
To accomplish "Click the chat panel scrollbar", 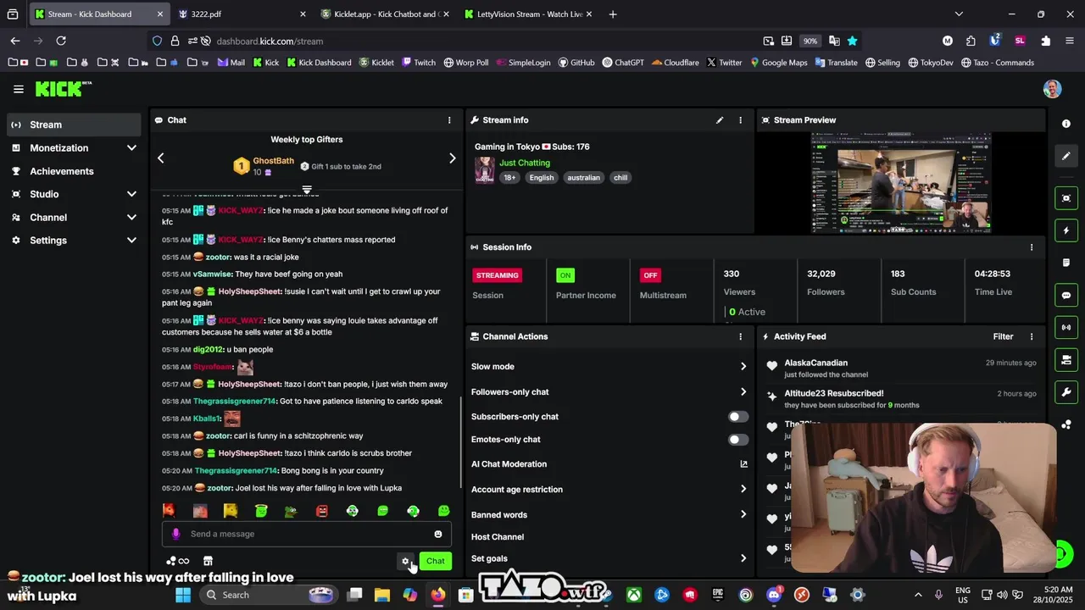I will (x=461, y=443).
